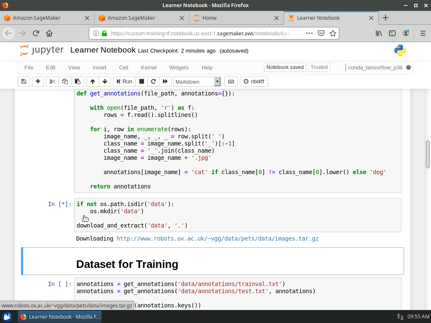The width and height of the screenshot is (431, 323).
Task: Restart kernel and run all cells icon
Action: pyautogui.click(x=165, y=82)
